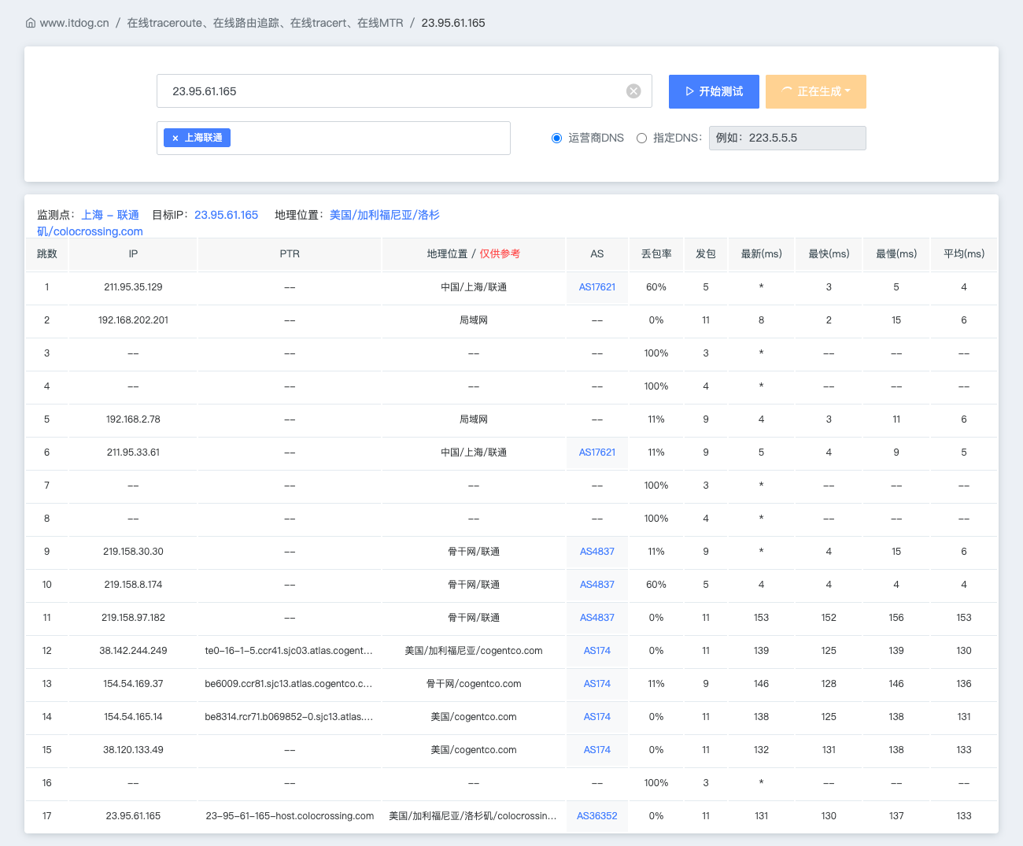Screen dimensions: 1023x846
Task: Click the 60% packet loss in hop 10
Action: 656,585
